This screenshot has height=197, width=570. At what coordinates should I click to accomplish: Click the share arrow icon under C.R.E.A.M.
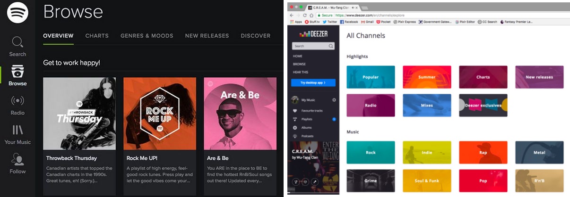click(315, 181)
